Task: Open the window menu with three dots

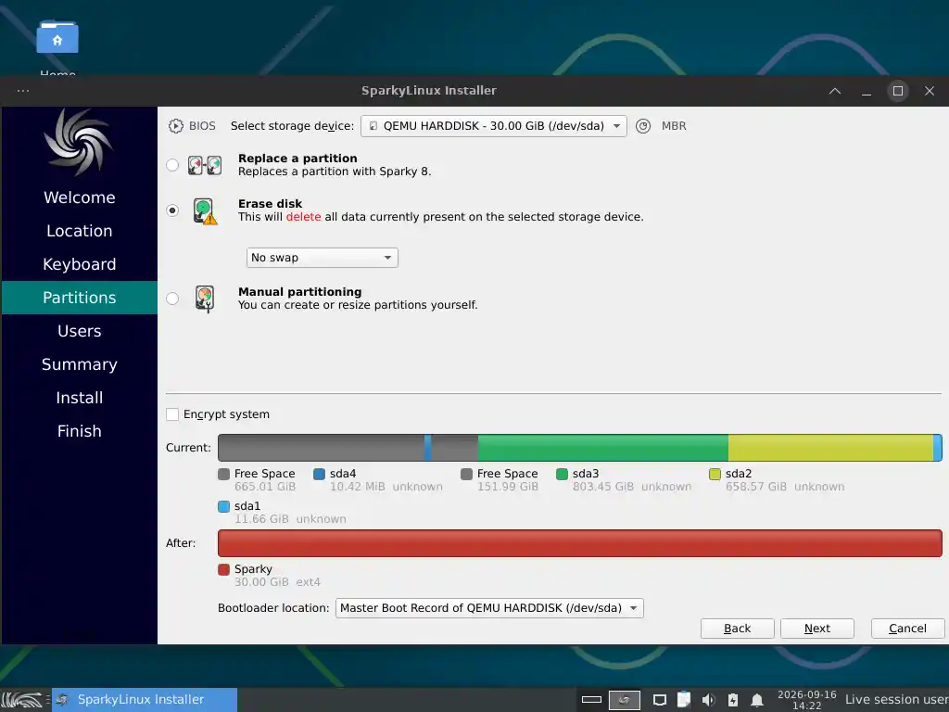Action: (x=23, y=91)
